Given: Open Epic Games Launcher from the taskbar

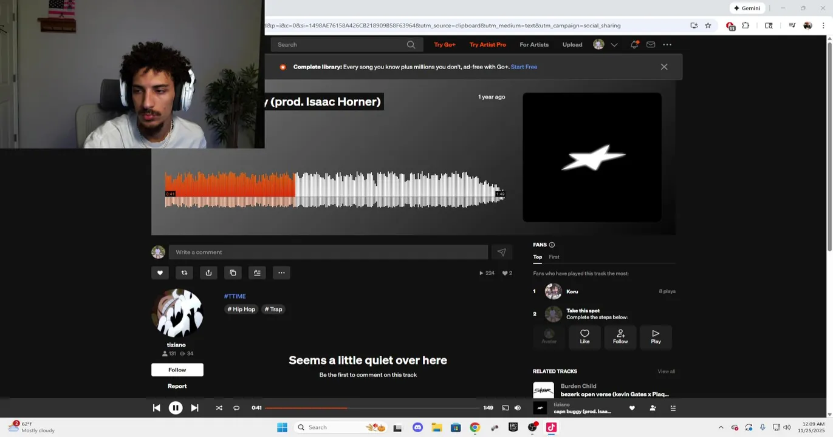Looking at the screenshot, I should click(x=513, y=427).
